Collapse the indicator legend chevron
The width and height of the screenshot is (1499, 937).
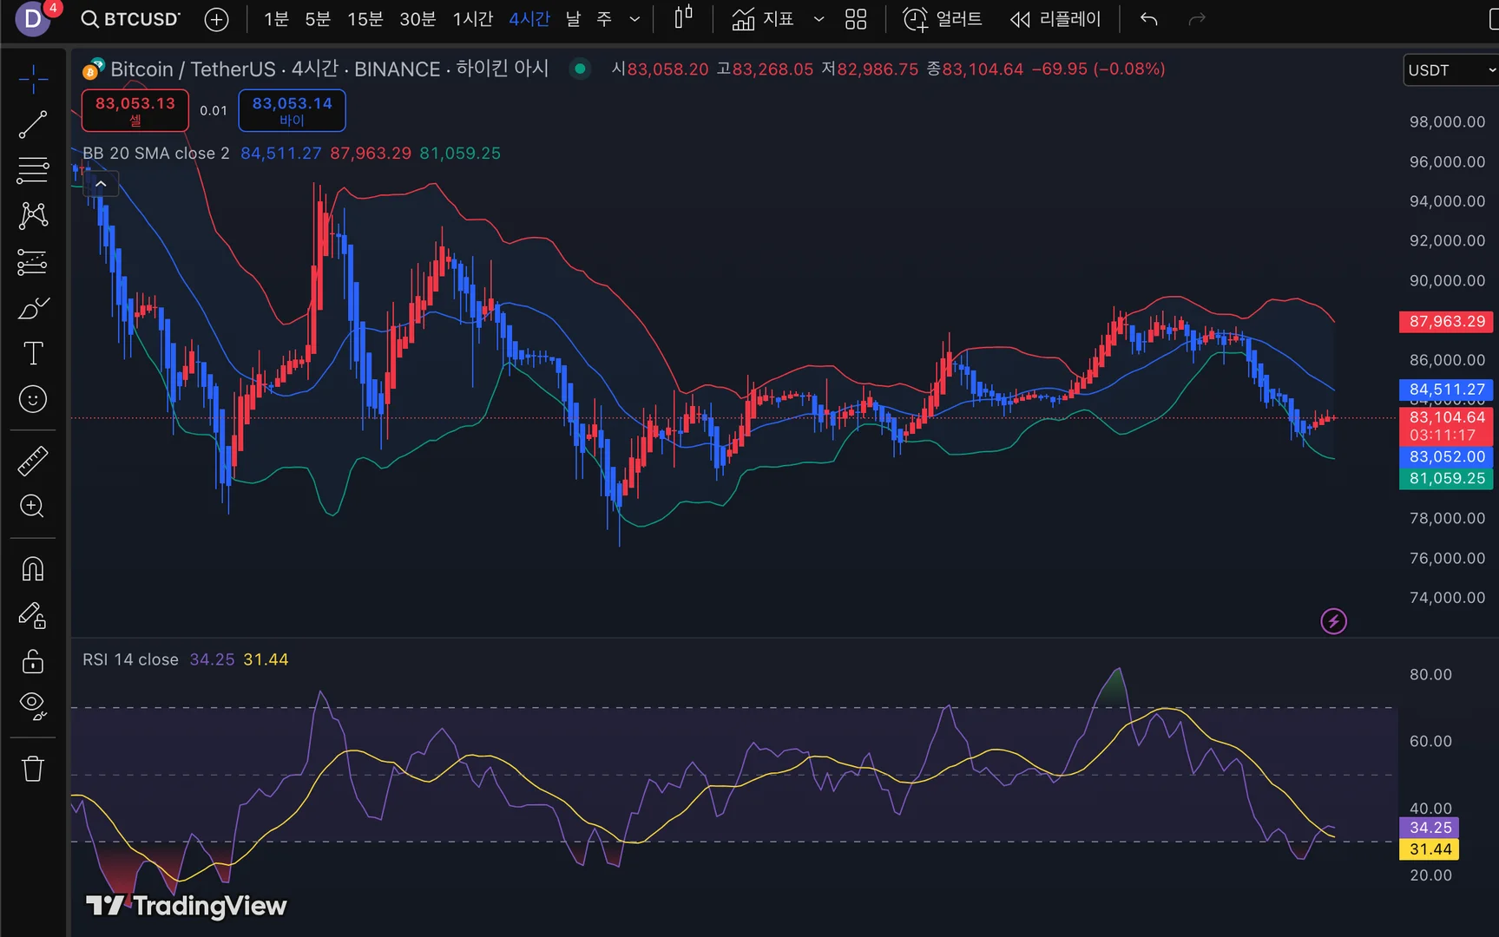pos(101,184)
